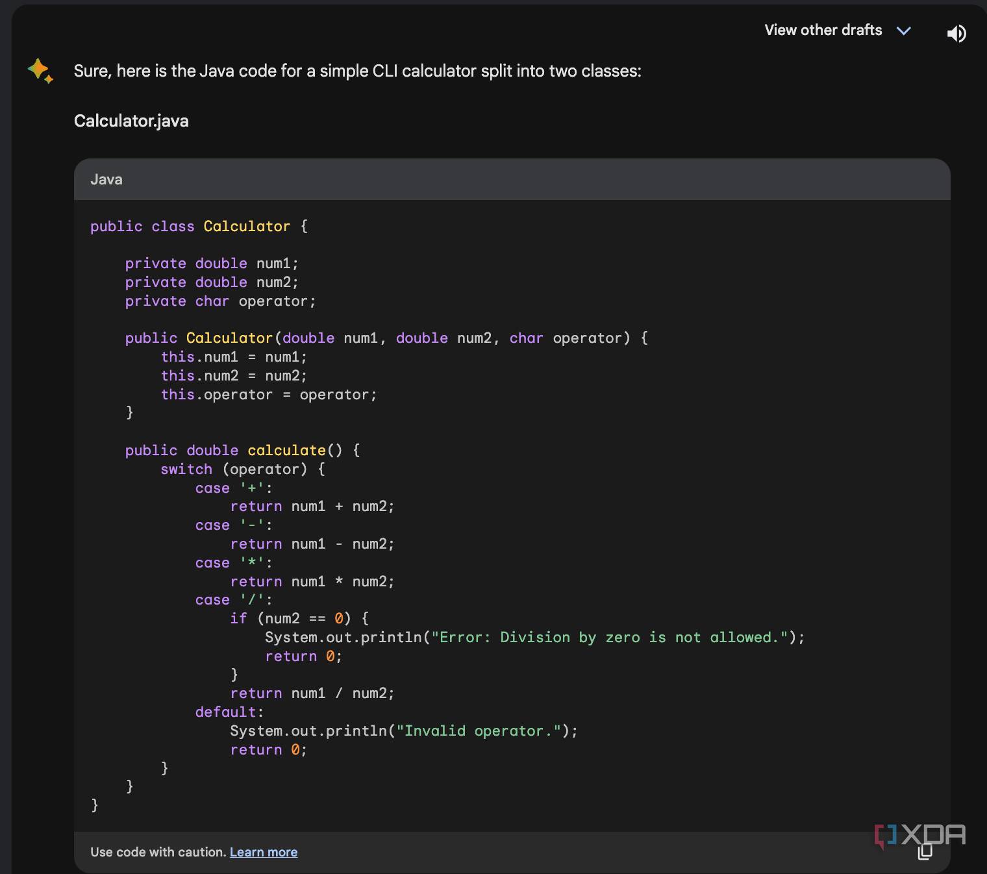Click the line case '-':

234,525
